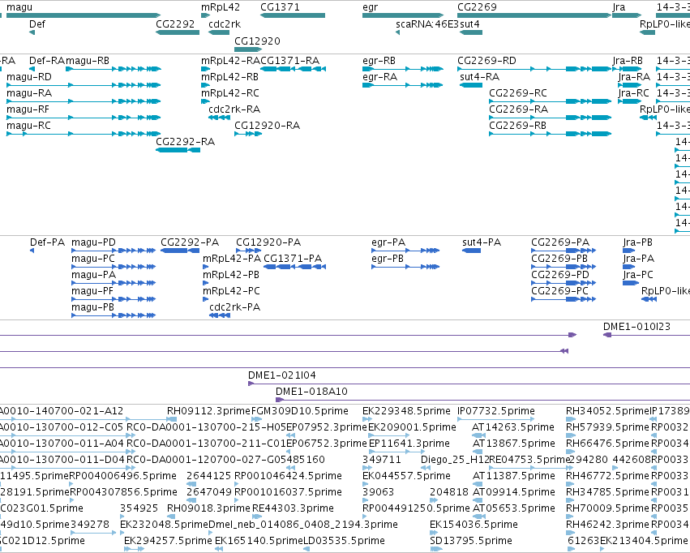Screen dimensions: 690x553
Task: Click the Def-RA transcript label
Action: point(47,61)
